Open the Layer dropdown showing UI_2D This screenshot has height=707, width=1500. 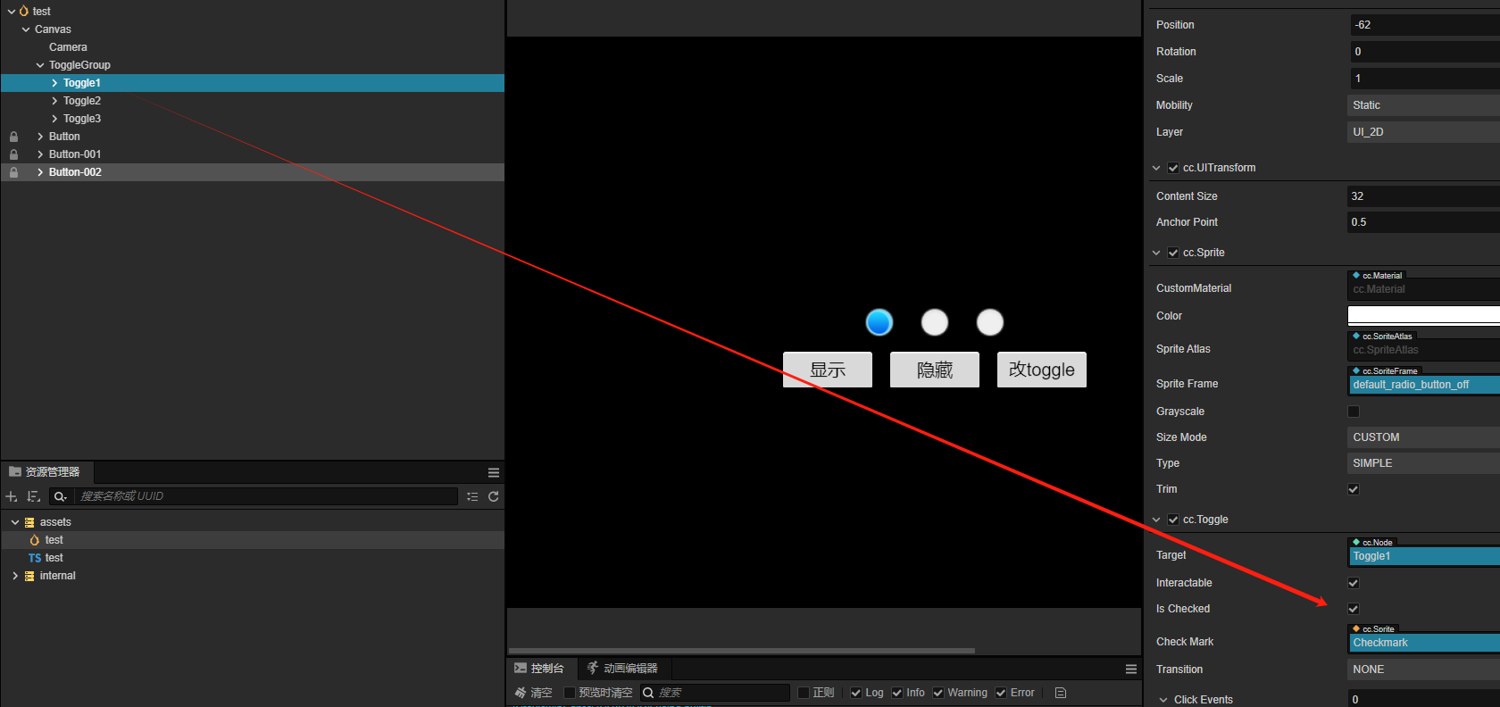coord(1423,132)
